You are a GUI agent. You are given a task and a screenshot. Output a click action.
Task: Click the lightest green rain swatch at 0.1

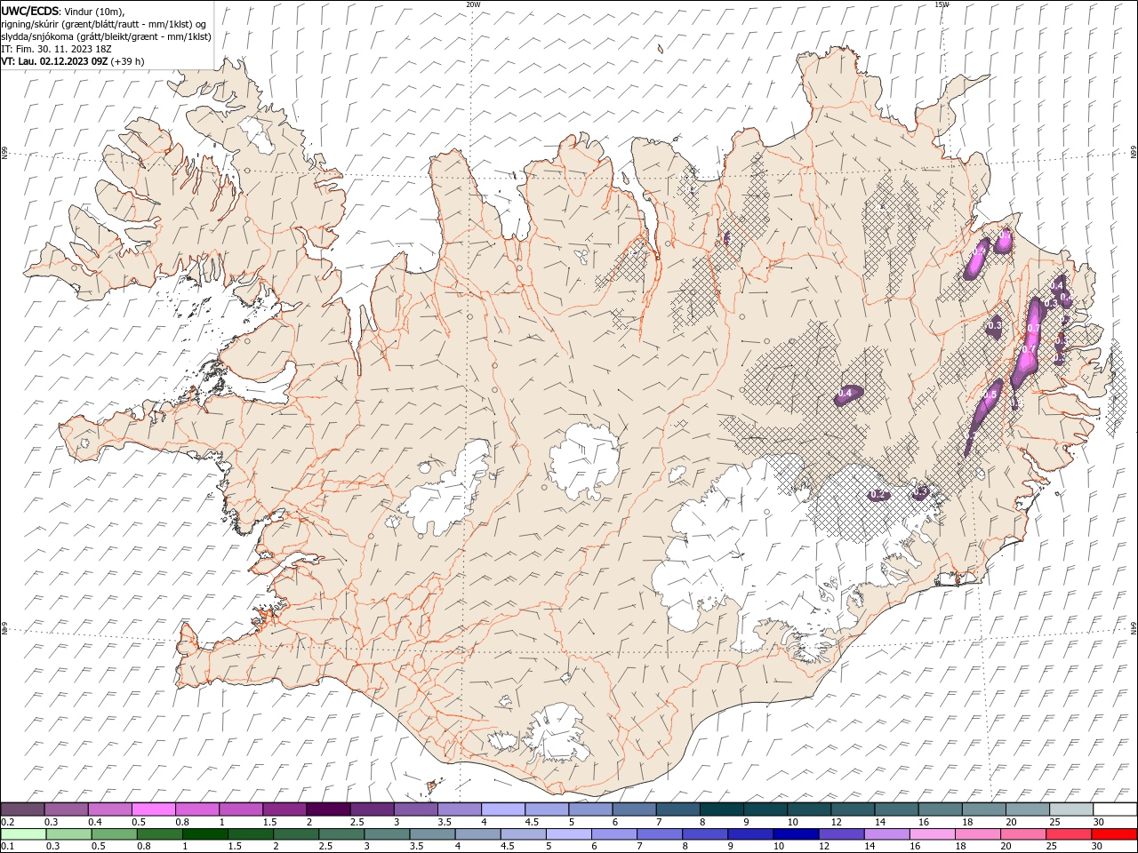point(23,834)
